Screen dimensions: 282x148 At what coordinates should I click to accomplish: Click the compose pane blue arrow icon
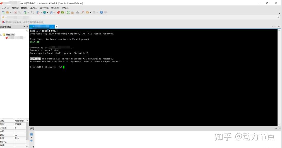tap(32, 141)
